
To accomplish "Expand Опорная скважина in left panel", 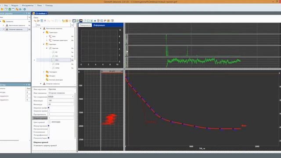I will tap(4, 29).
